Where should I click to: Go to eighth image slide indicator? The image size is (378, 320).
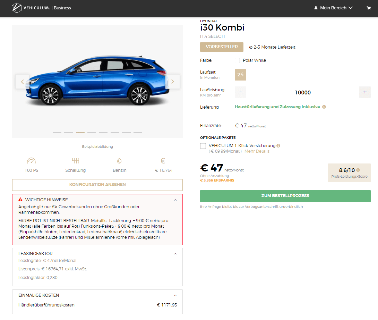(138, 132)
